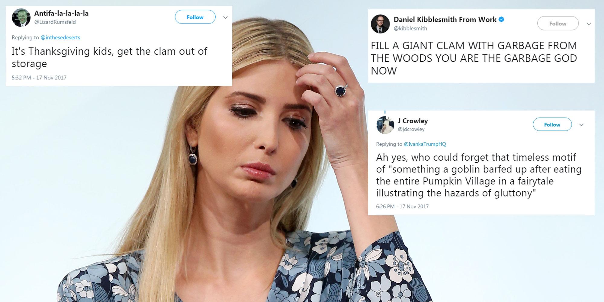Image resolution: width=604 pixels, height=302 pixels.
Task: Open chevron menu on jdcrowley tweet
Action: [581, 125]
